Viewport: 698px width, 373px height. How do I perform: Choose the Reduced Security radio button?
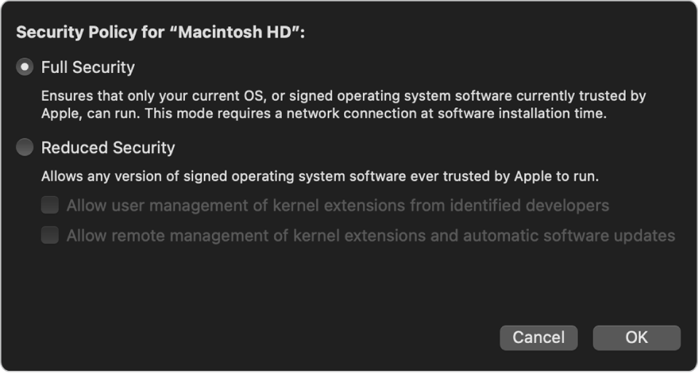(x=26, y=148)
